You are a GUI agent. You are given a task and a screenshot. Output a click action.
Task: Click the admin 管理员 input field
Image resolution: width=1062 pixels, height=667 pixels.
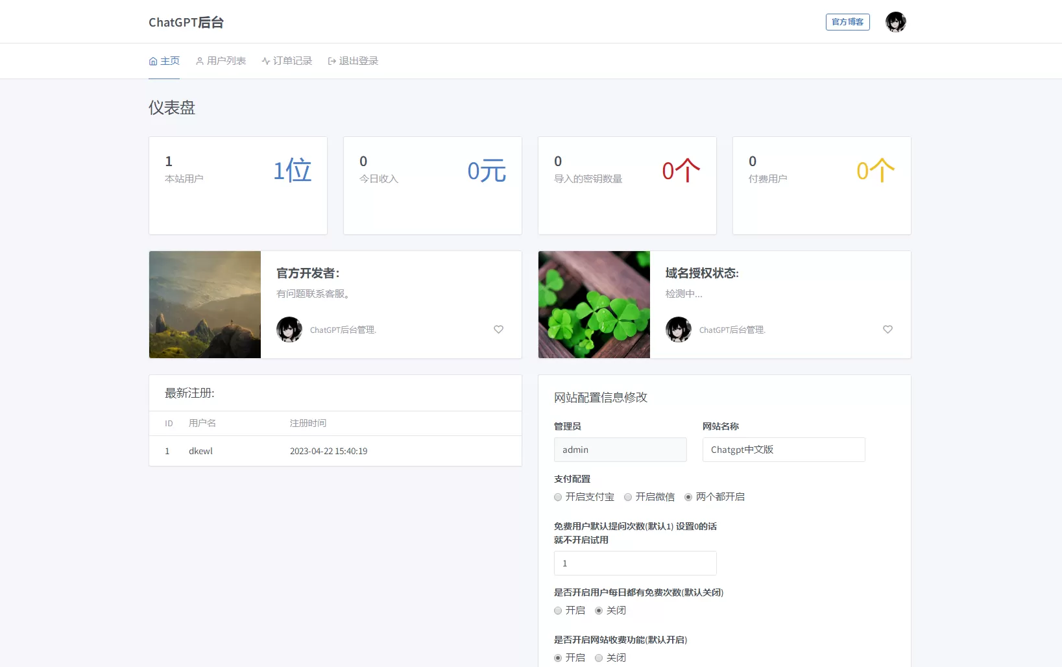[x=620, y=450]
